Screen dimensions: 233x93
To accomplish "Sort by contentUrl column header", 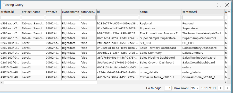I will pos(203,12).
